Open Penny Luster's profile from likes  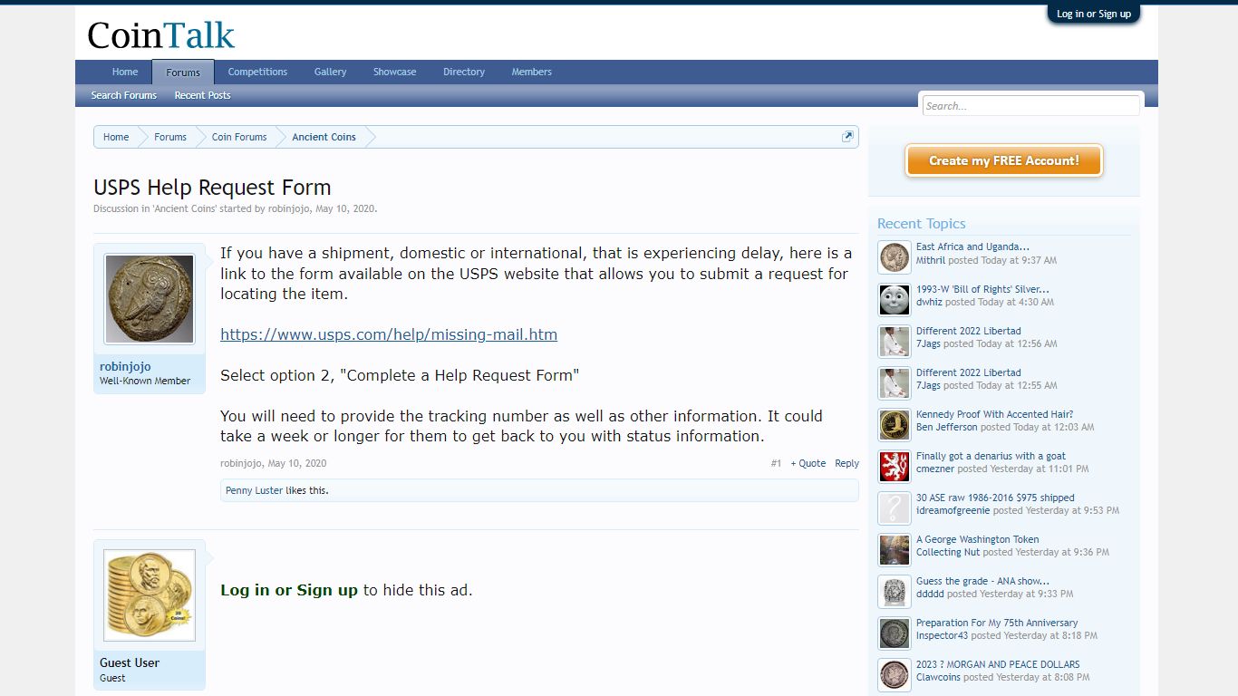pyautogui.click(x=254, y=490)
